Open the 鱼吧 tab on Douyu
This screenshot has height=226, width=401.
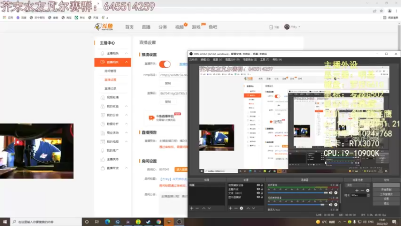213,27
